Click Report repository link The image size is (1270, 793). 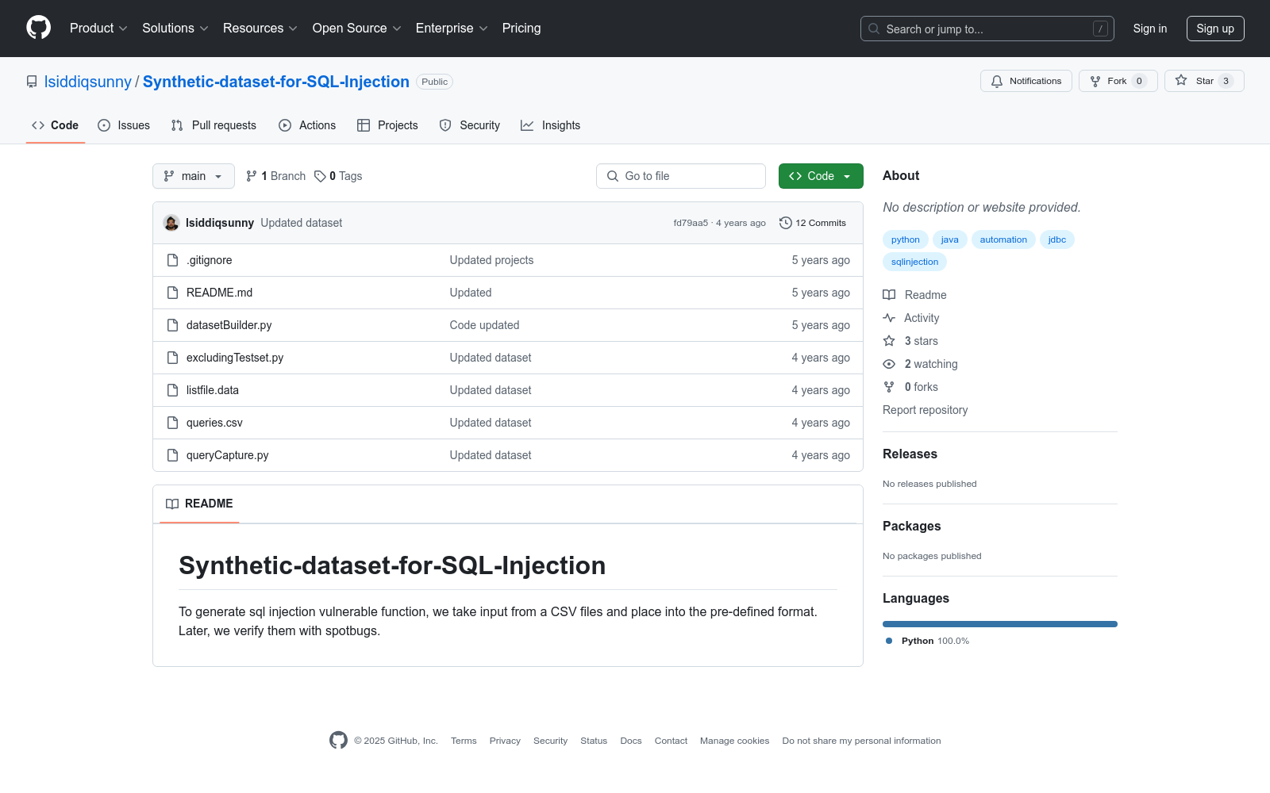[925, 410]
